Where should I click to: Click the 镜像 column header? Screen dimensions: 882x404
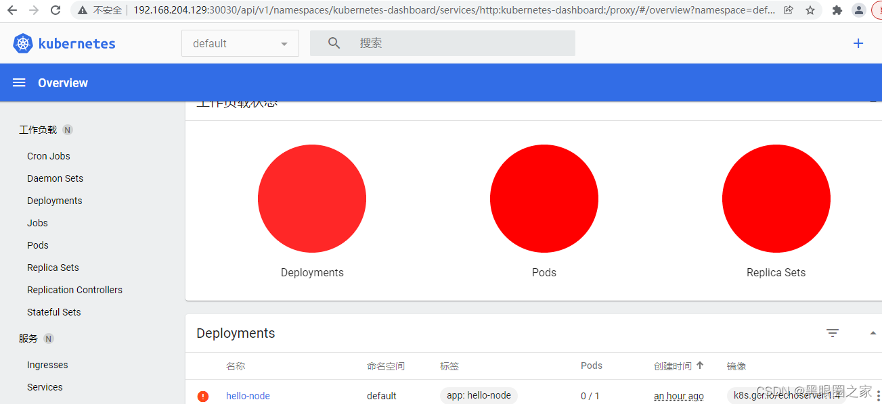pyautogui.click(x=736, y=366)
